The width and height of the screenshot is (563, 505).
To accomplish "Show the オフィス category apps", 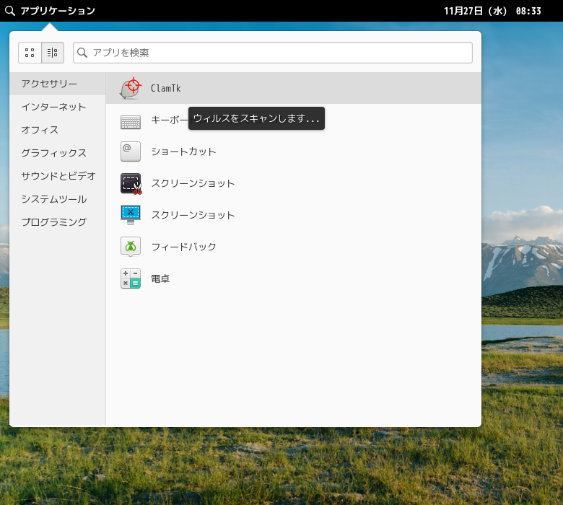I will pos(40,130).
